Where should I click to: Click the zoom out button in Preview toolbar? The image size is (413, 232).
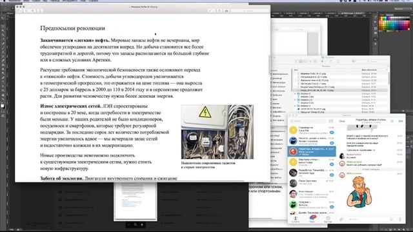click(x=27, y=10)
